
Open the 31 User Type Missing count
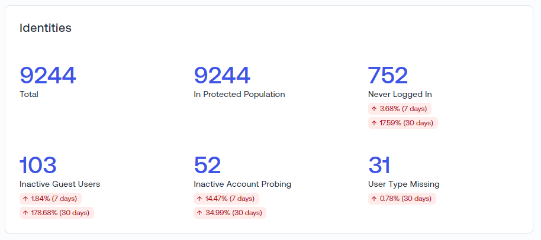[x=379, y=166]
